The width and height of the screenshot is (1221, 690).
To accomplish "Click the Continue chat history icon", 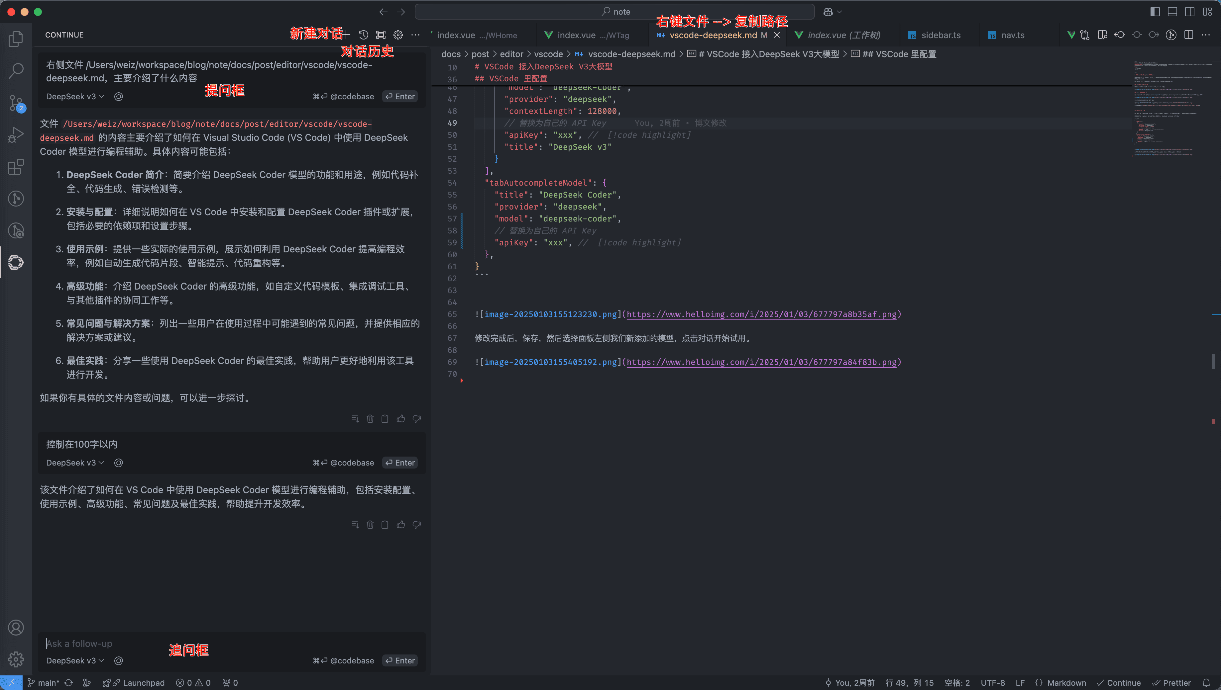I will 363,35.
